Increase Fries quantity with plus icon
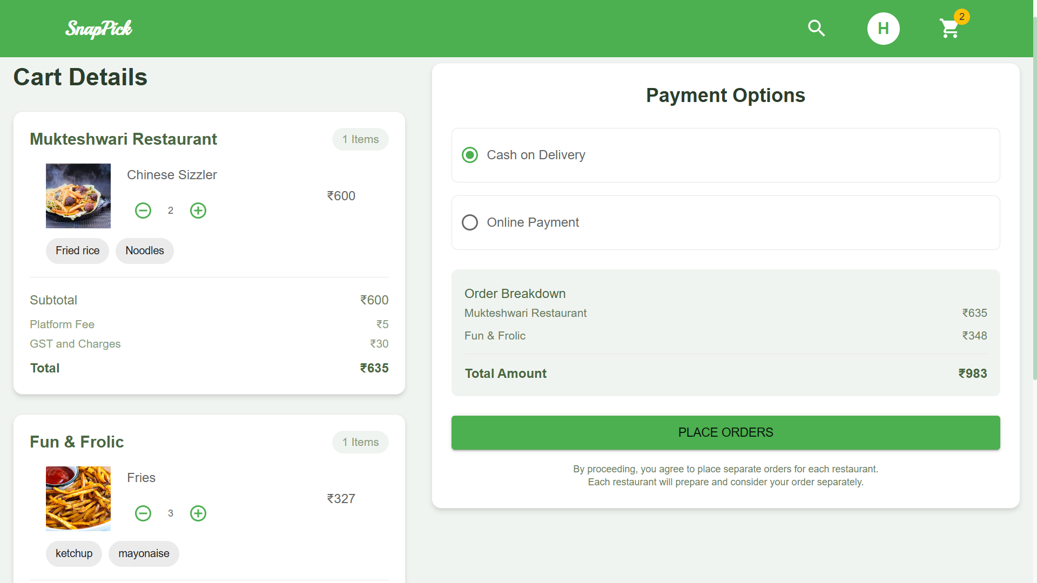This screenshot has height=583, width=1037. pos(198,513)
